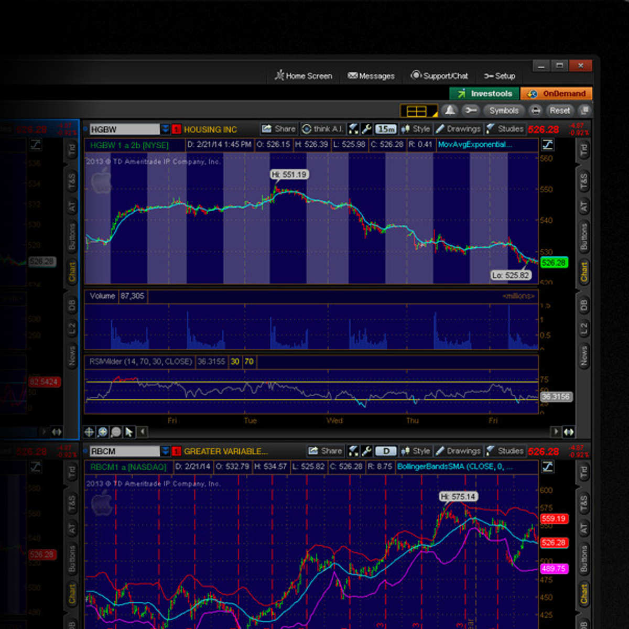Screen dimensions: 629x629
Task: Open the News tab on HGBW right sidebar
Action: point(583,355)
